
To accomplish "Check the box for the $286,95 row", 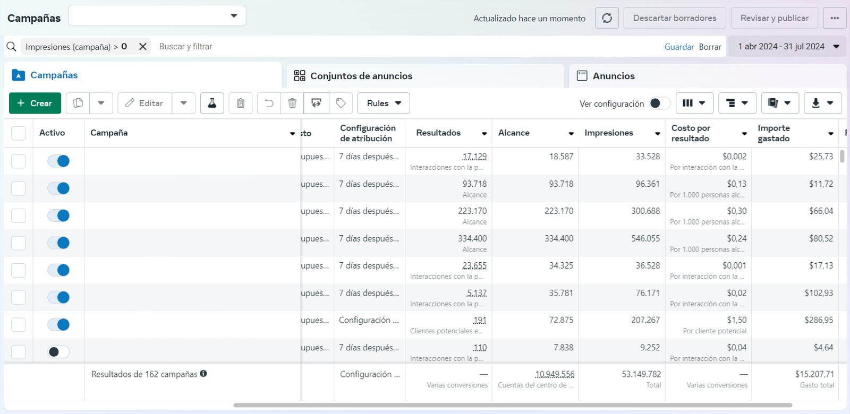I will point(19,325).
